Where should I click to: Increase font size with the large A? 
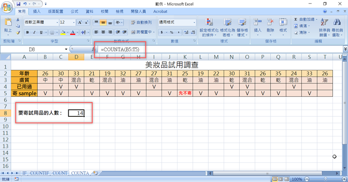pyautogui.click(x=80, y=23)
